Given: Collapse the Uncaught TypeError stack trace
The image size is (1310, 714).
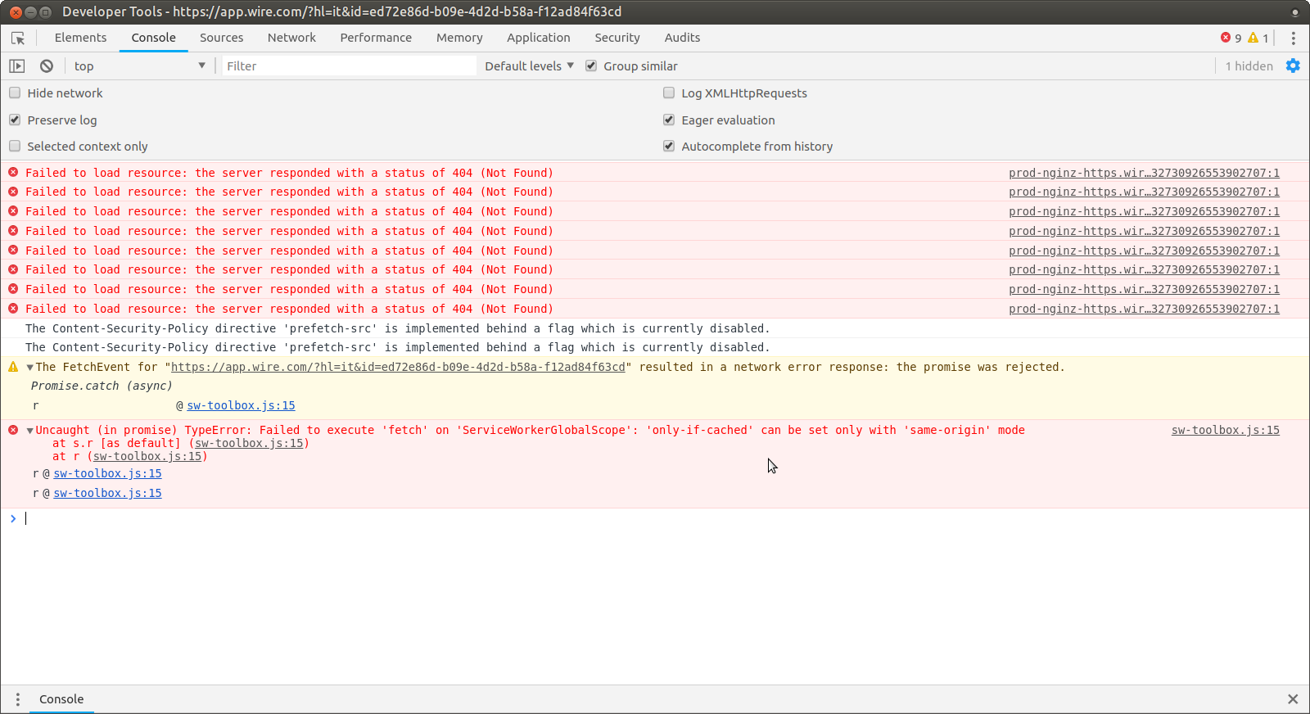Looking at the screenshot, I should click(30, 431).
